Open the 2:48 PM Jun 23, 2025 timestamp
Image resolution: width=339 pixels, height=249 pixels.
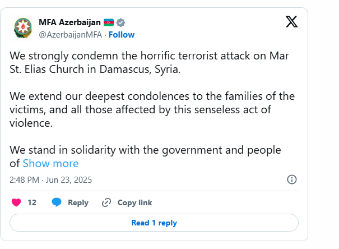pyautogui.click(x=50, y=180)
